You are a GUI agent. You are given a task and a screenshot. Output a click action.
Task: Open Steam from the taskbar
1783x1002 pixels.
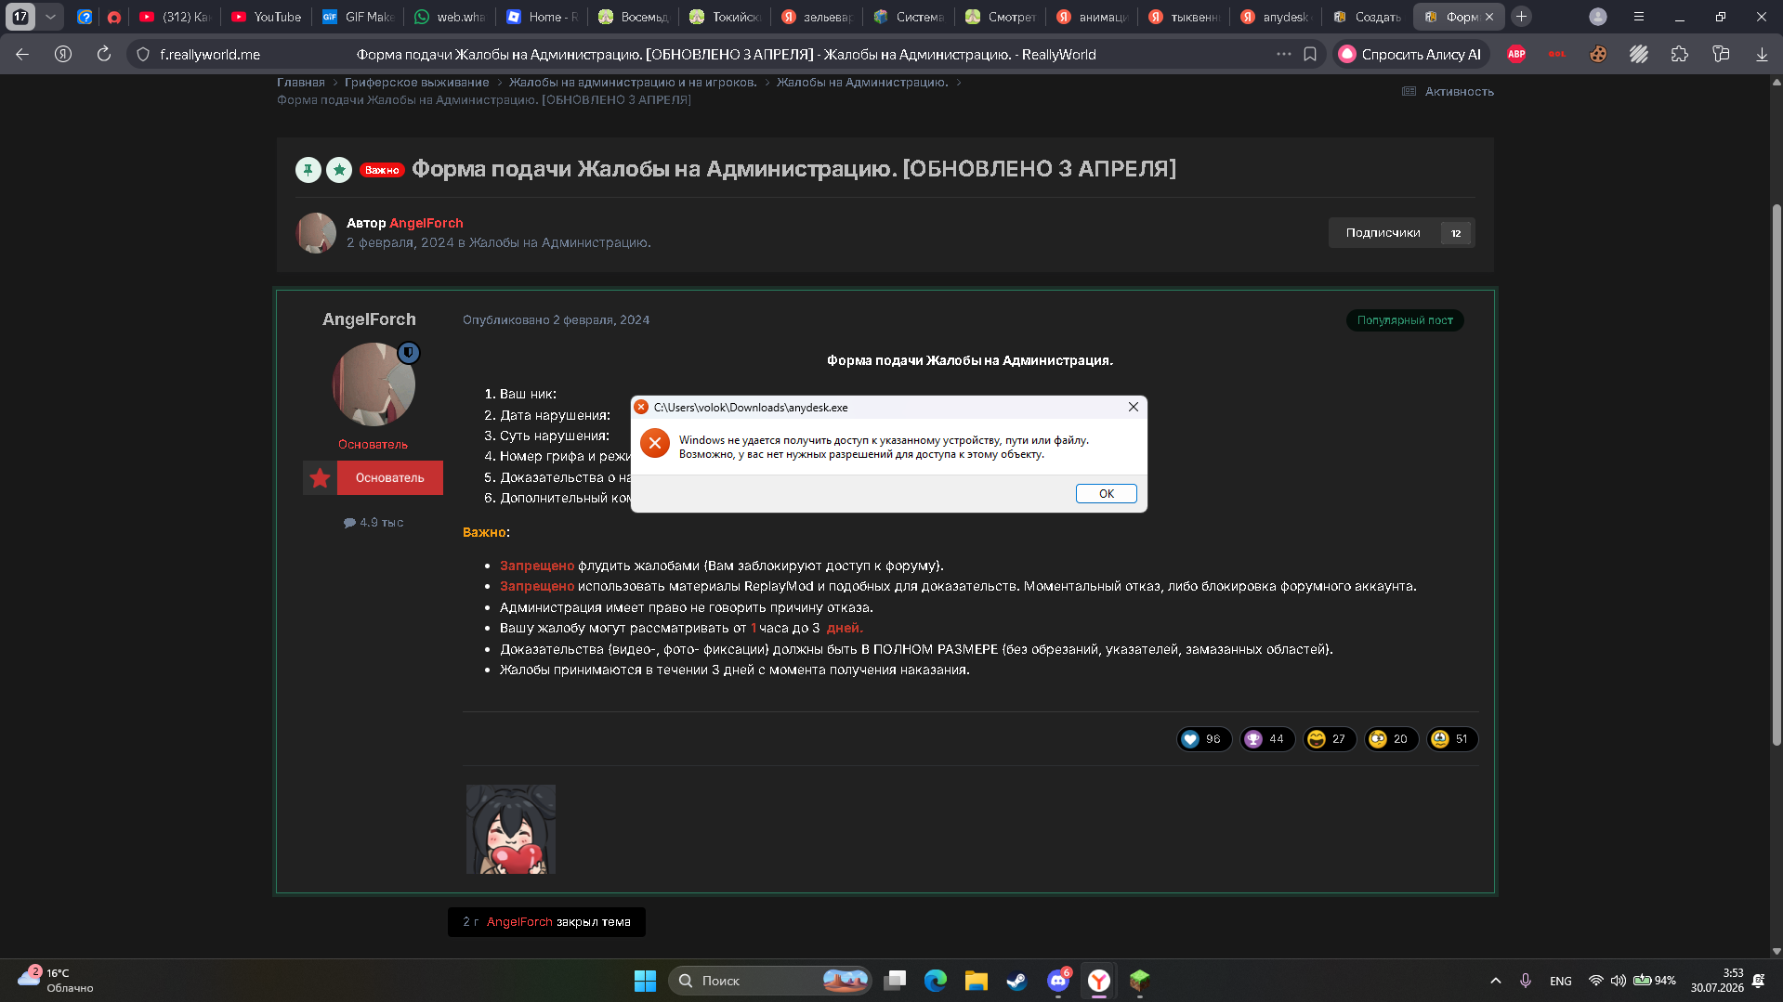point(1017,981)
